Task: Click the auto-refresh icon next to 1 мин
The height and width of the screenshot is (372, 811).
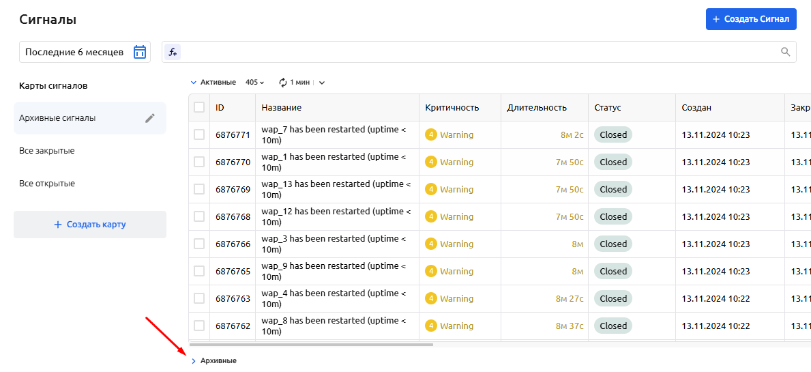Action: tap(283, 83)
